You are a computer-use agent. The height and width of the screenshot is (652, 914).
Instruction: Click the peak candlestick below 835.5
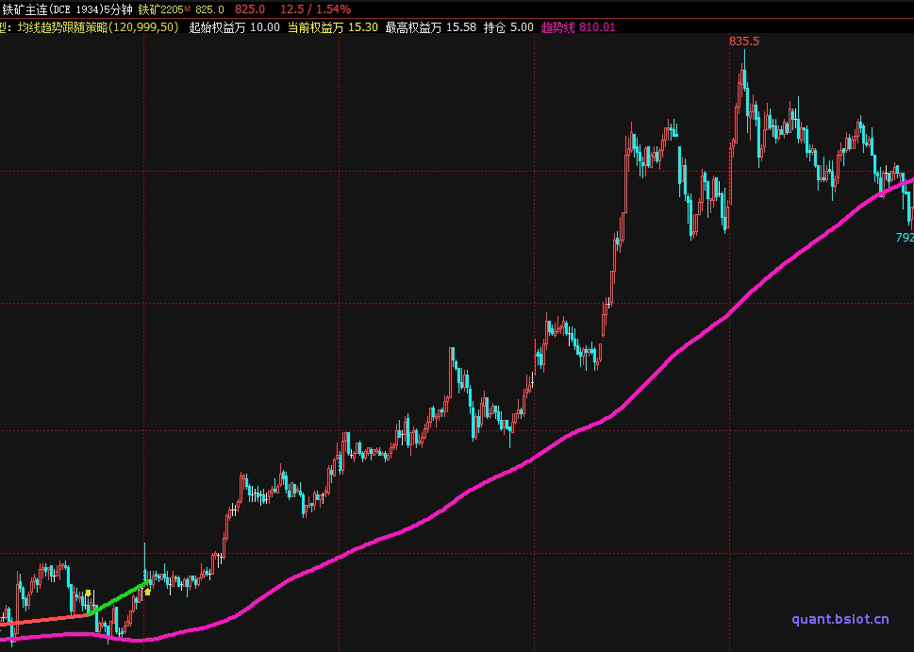point(744,75)
